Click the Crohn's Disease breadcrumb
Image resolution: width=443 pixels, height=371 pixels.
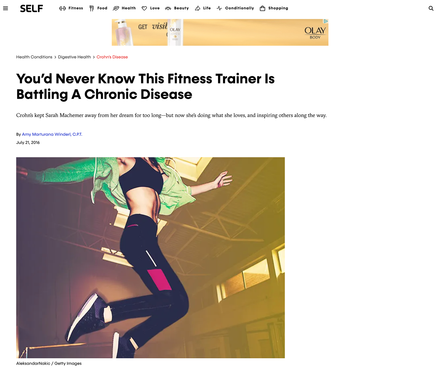[112, 57]
